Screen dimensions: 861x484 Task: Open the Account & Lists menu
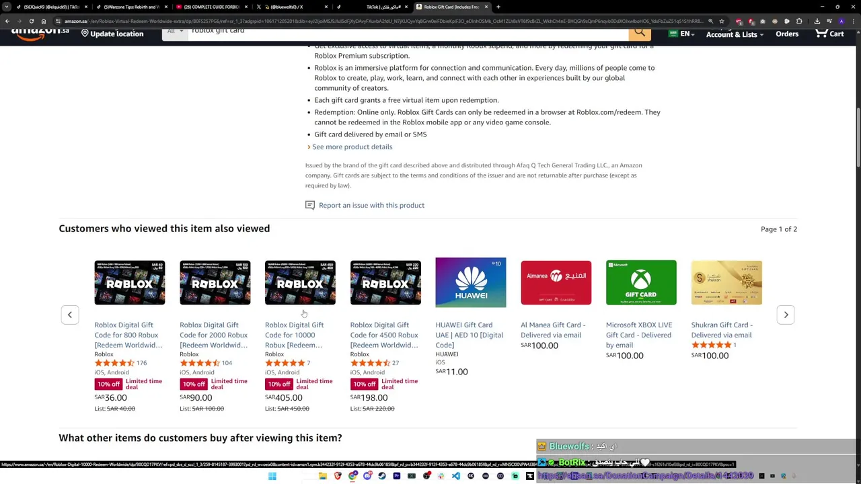tap(735, 34)
